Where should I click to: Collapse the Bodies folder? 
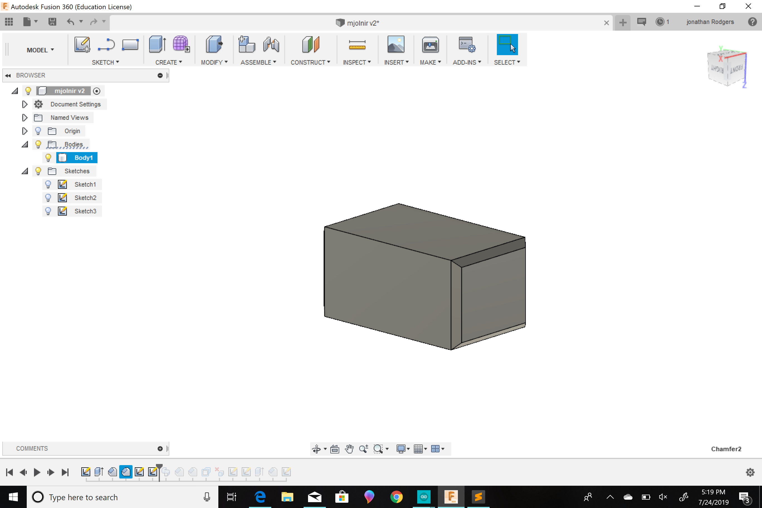pyautogui.click(x=25, y=145)
